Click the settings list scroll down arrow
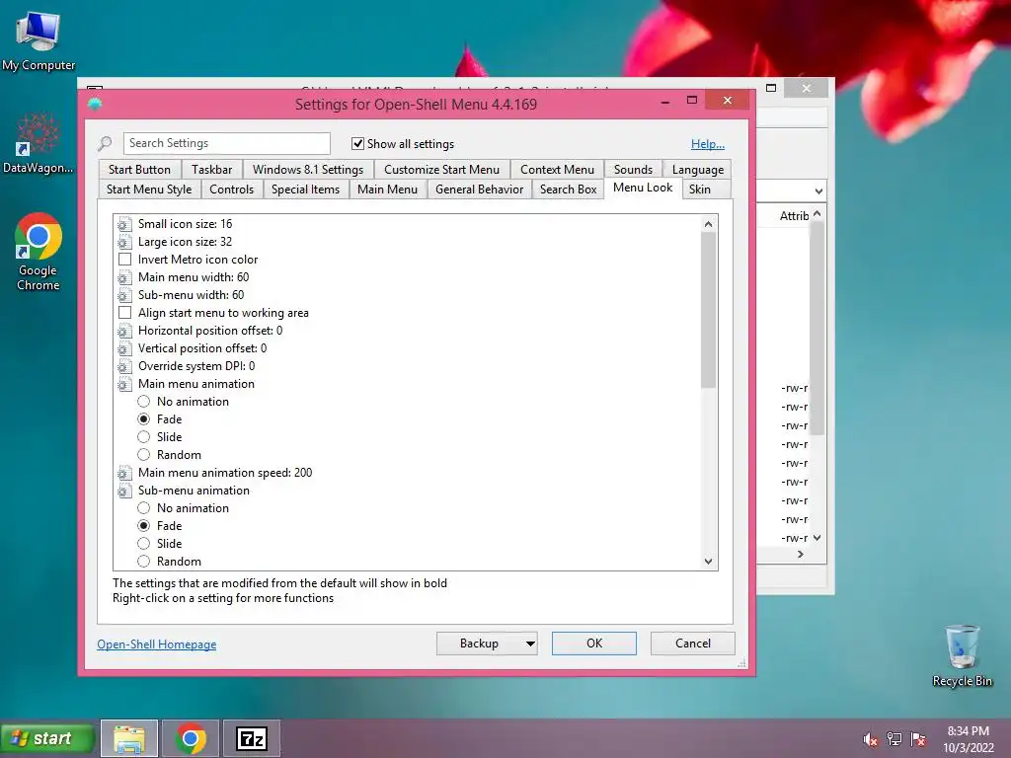This screenshot has height=758, width=1011. tap(708, 562)
